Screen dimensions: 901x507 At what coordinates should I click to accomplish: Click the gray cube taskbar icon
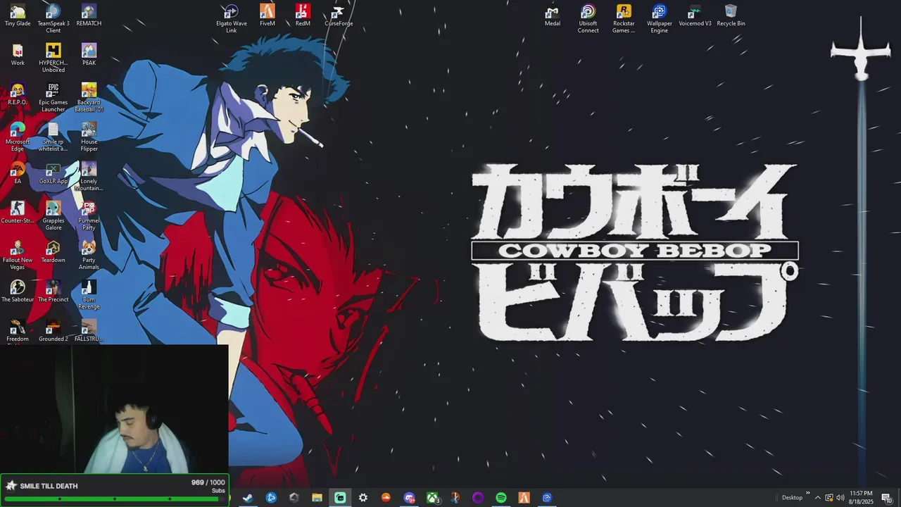[294, 498]
